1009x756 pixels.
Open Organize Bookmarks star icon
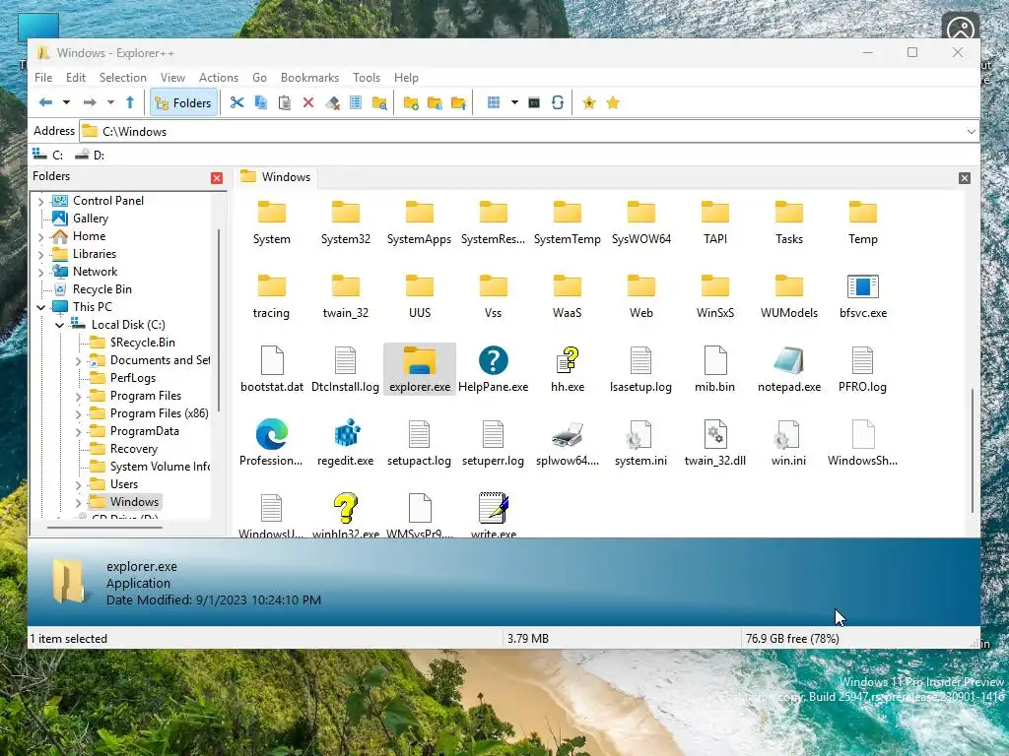tap(613, 102)
